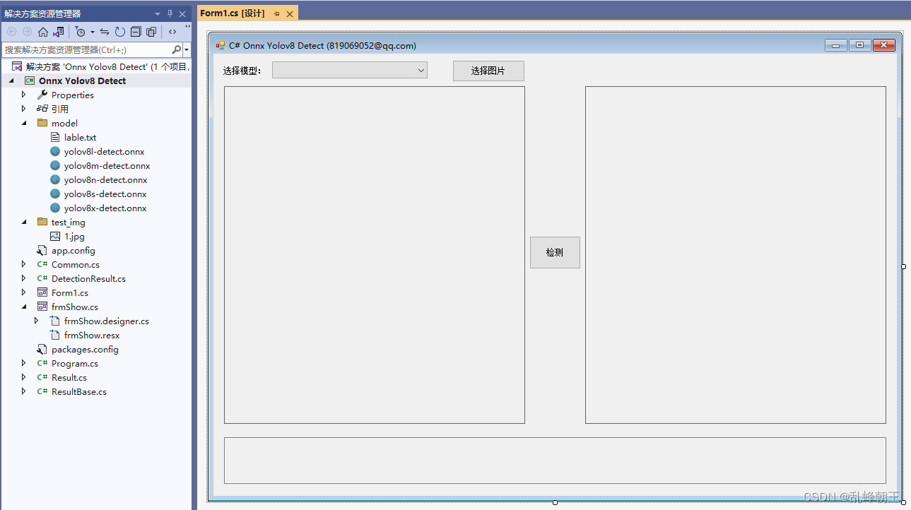The height and width of the screenshot is (510, 911).
Task: Open the pending changes filter dropdown arrow
Action: pyautogui.click(x=92, y=32)
